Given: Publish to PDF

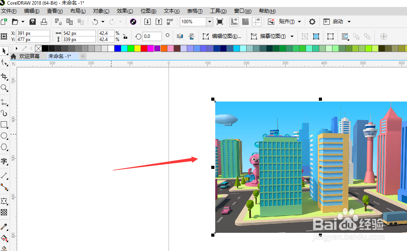Looking at the screenshot, I should click(170, 22).
